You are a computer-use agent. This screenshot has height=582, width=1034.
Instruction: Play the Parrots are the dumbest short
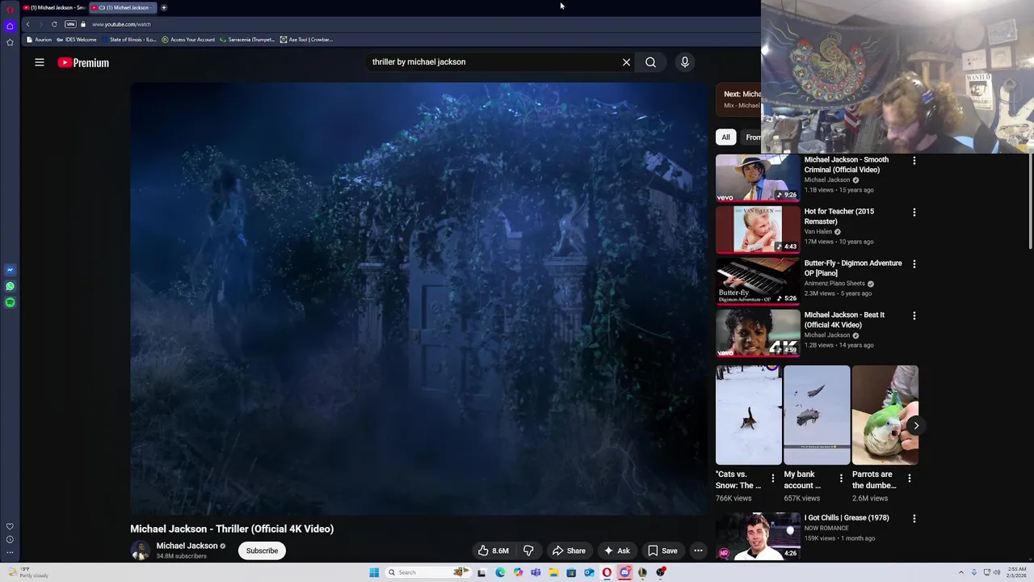coord(885,415)
